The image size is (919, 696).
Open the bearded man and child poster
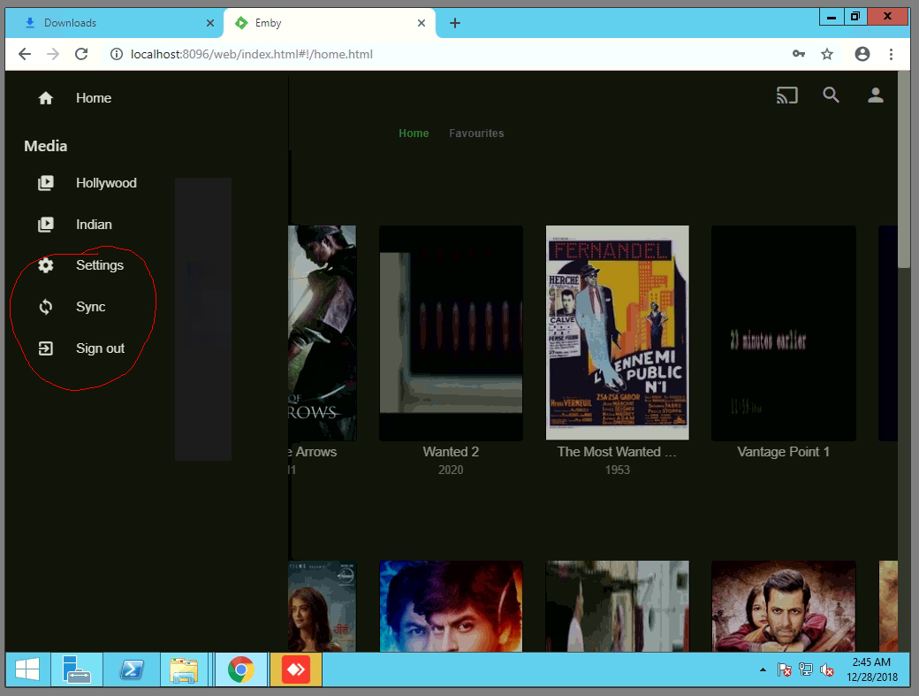tap(784, 607)
